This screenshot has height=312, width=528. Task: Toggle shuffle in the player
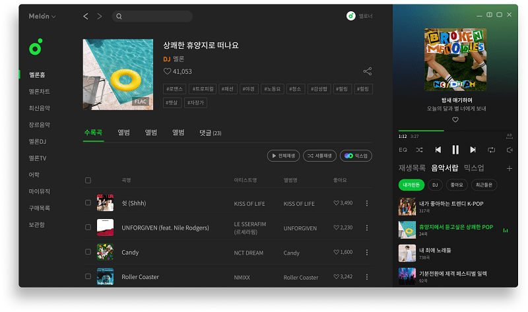[x=419, y=150]
